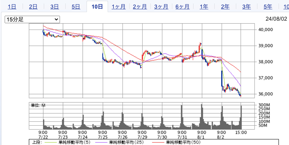The width and height of the screenshot is (289, 145).
Task: Click the 200M volume axis label
Action: coord(264,113)
